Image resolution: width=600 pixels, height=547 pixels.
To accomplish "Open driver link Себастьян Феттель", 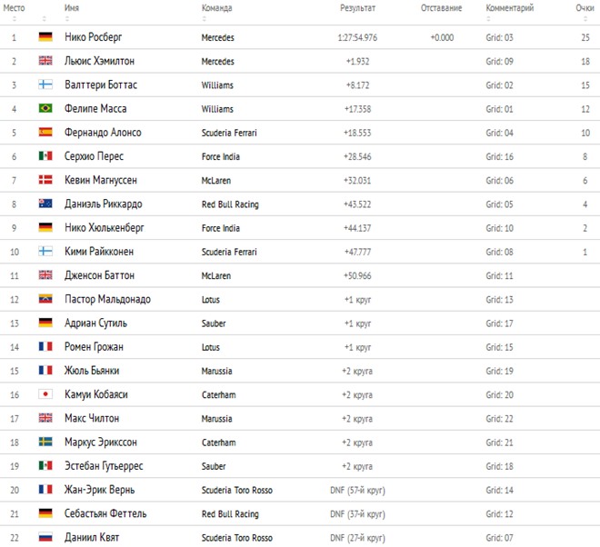I will (x=105, y=513).
